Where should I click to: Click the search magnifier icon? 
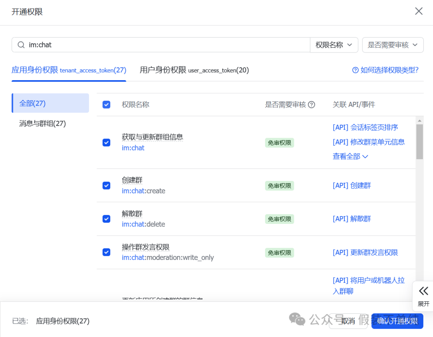(21, 45)
